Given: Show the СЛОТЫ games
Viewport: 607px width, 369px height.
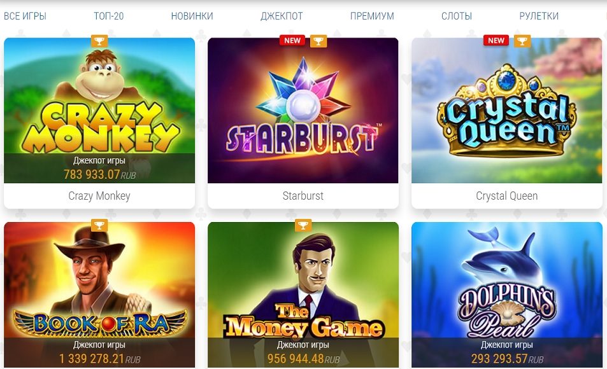Looking at the screenshot, I should 457,16.
